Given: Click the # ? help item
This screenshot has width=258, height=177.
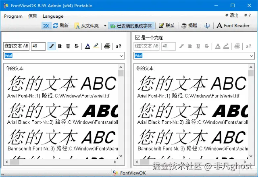Looking at the screenshot, I should click(247, 15).
